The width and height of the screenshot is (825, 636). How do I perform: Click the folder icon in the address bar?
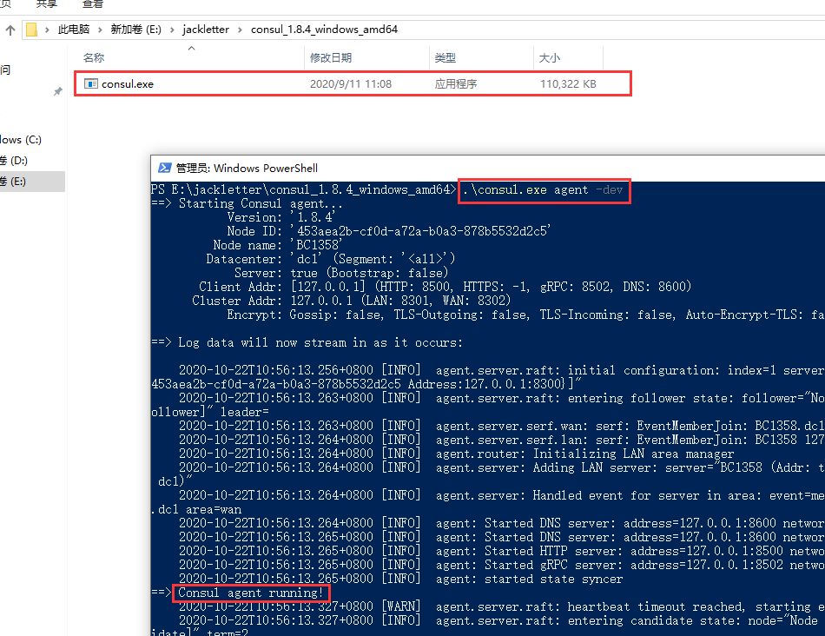point(31,30)
